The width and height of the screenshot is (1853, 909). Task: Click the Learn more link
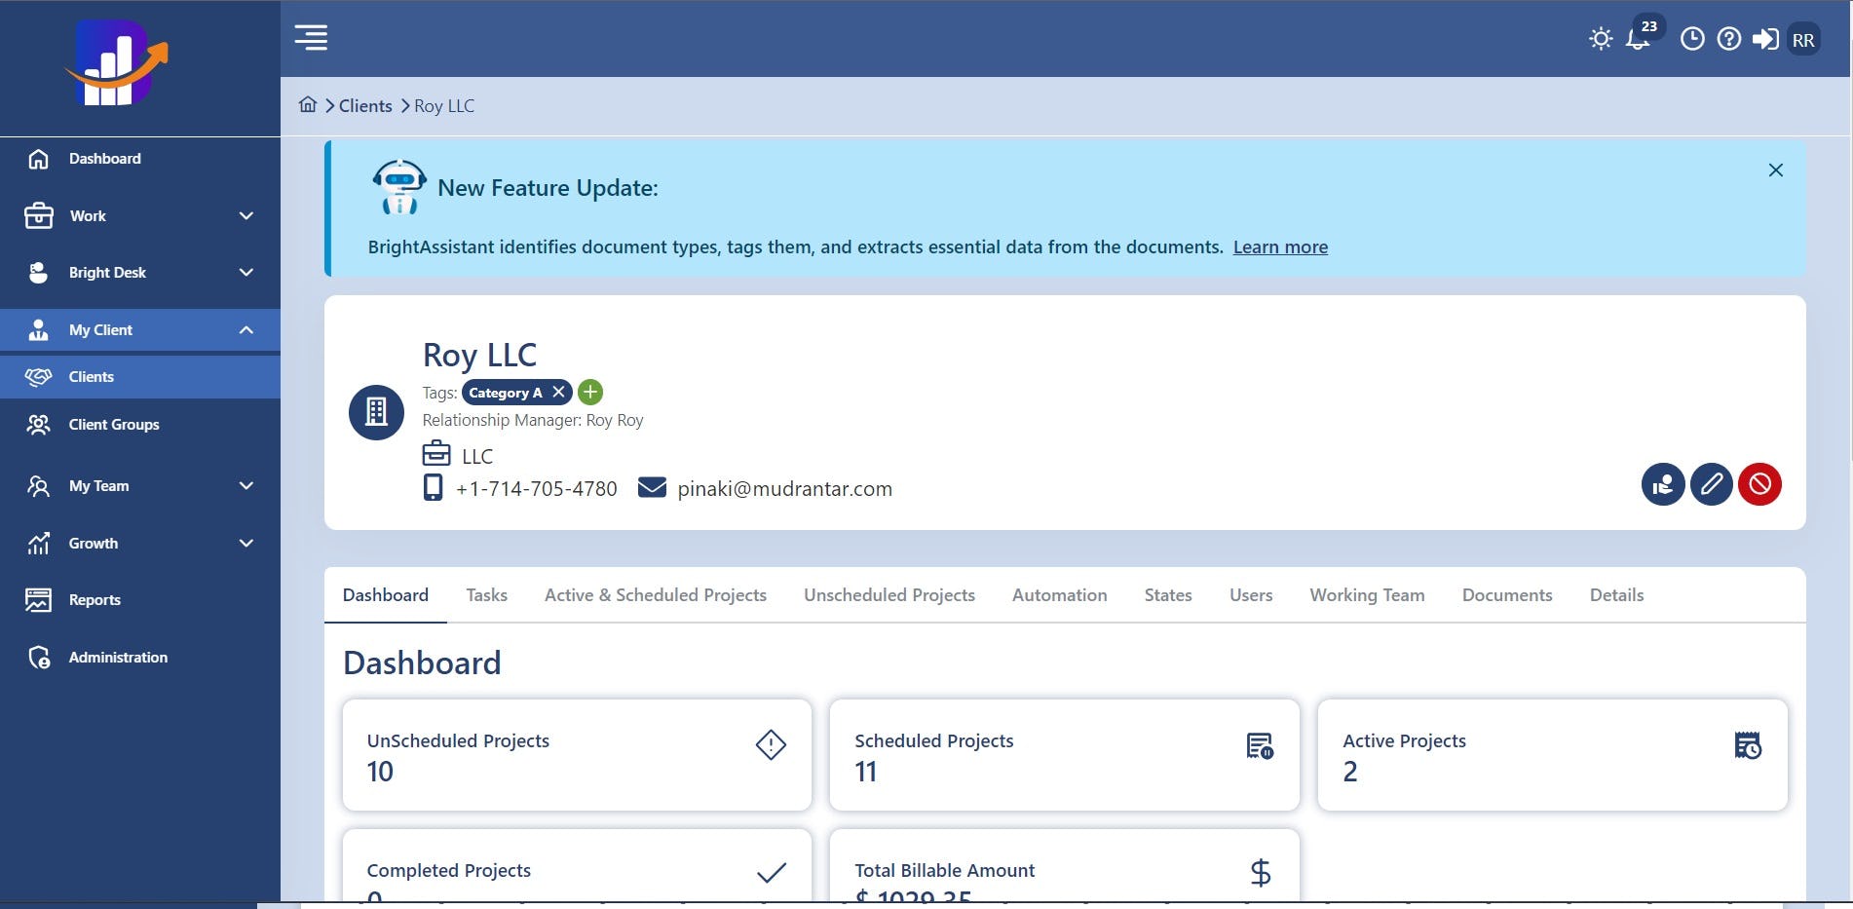coord(1280,246)
